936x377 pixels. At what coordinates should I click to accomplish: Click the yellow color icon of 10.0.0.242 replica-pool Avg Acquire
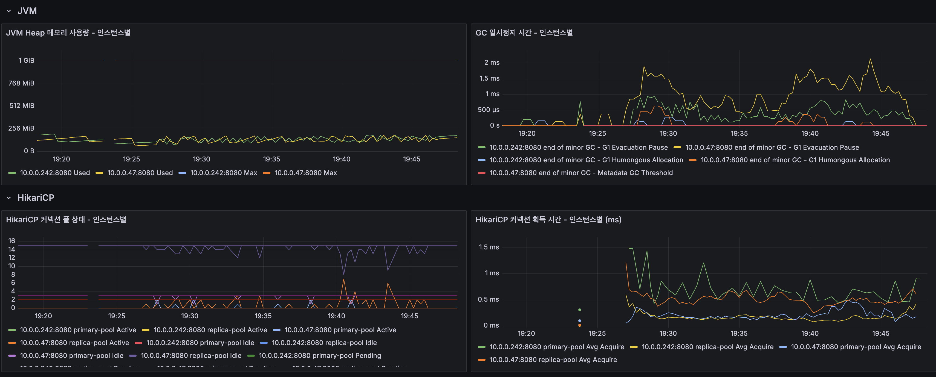(634, 347)
